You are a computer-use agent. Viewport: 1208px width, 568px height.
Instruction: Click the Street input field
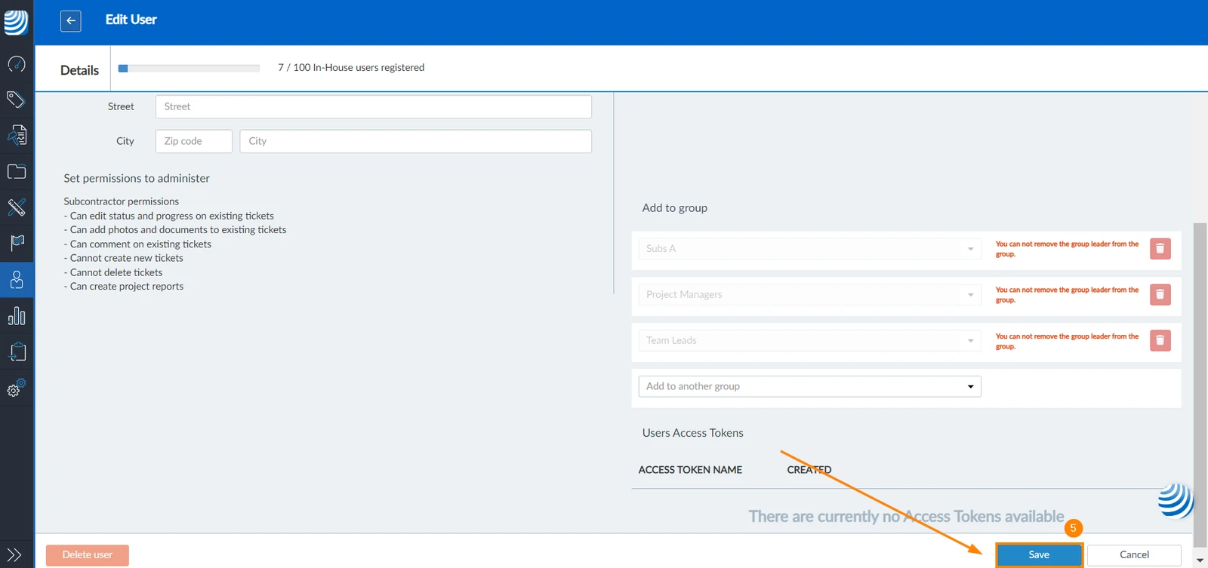click(x=374, y=106)
